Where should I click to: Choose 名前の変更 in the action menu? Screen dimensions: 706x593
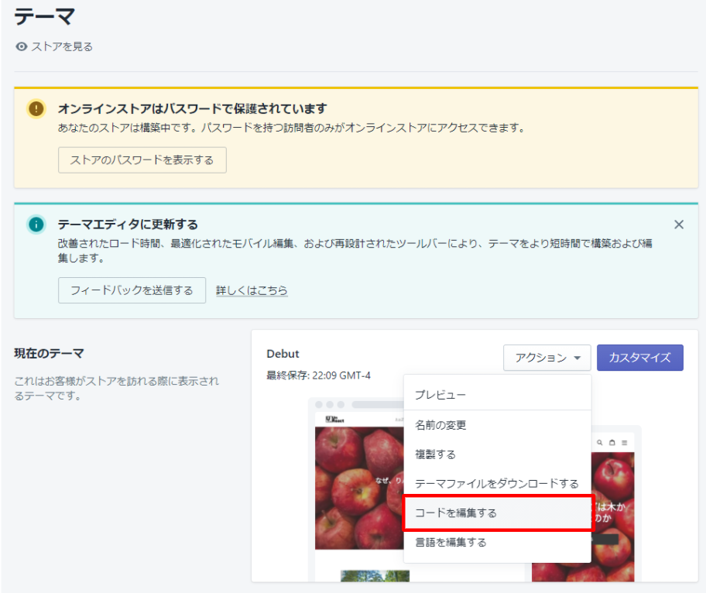497,424
